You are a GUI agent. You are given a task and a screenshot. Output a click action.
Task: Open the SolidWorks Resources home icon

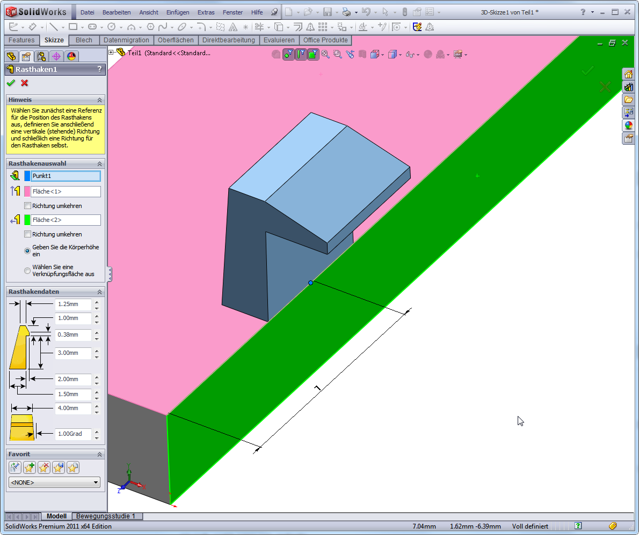pyautogui.click(x=628, y=74)
